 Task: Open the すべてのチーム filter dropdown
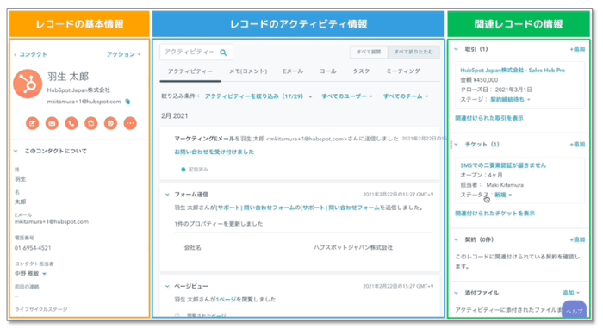coord(406,96)
